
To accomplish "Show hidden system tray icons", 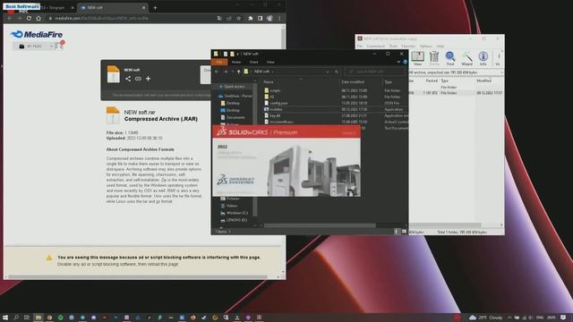I will [x=509, y=318].
